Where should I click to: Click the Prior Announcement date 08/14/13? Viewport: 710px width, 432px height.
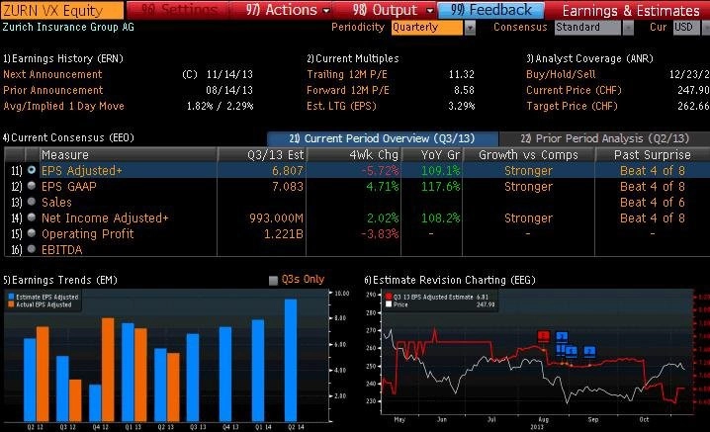[x=229, y=90]
